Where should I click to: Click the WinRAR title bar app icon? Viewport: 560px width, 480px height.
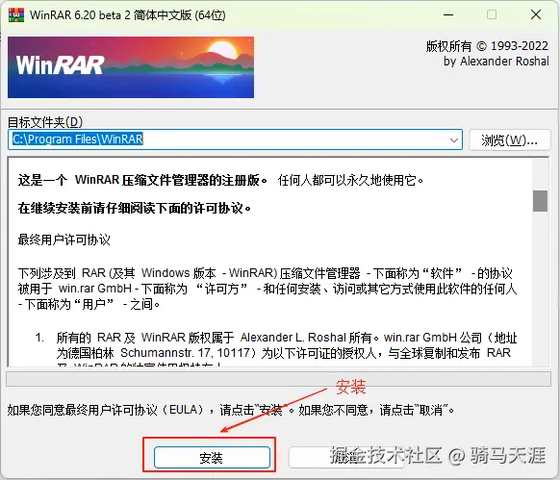point(16,14)
